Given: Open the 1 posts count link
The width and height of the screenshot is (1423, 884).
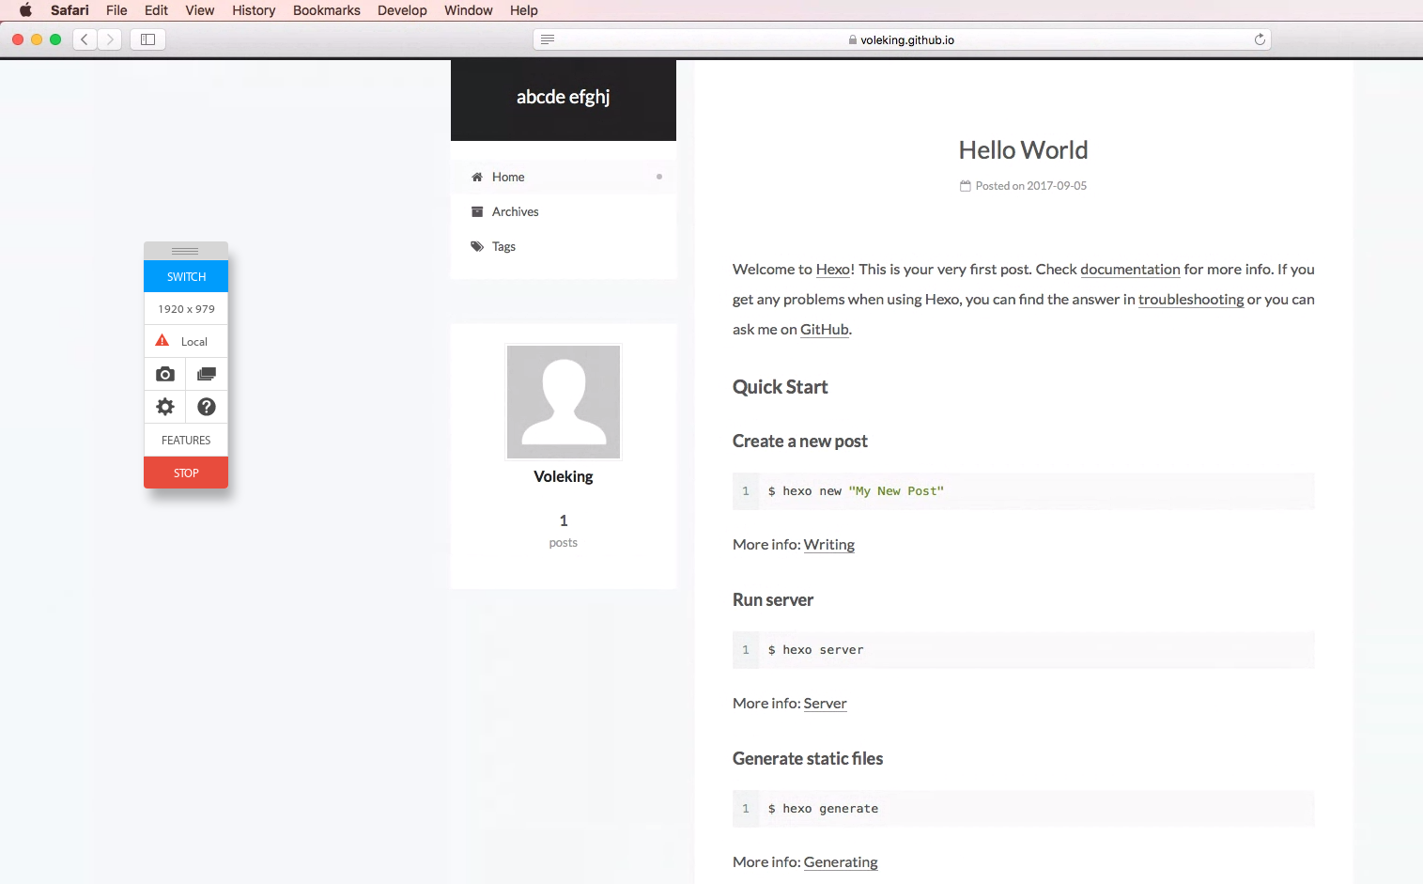Looking at the screenshot, I should pos(564,531).
